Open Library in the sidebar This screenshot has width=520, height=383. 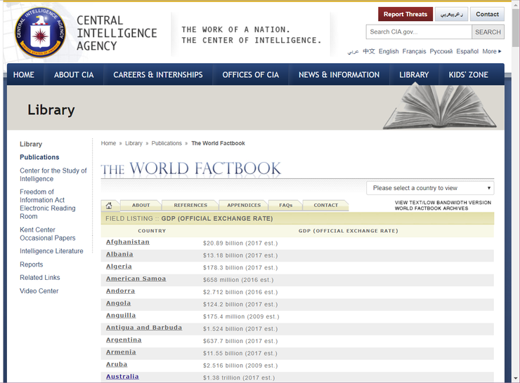click(x=31, y=144)
